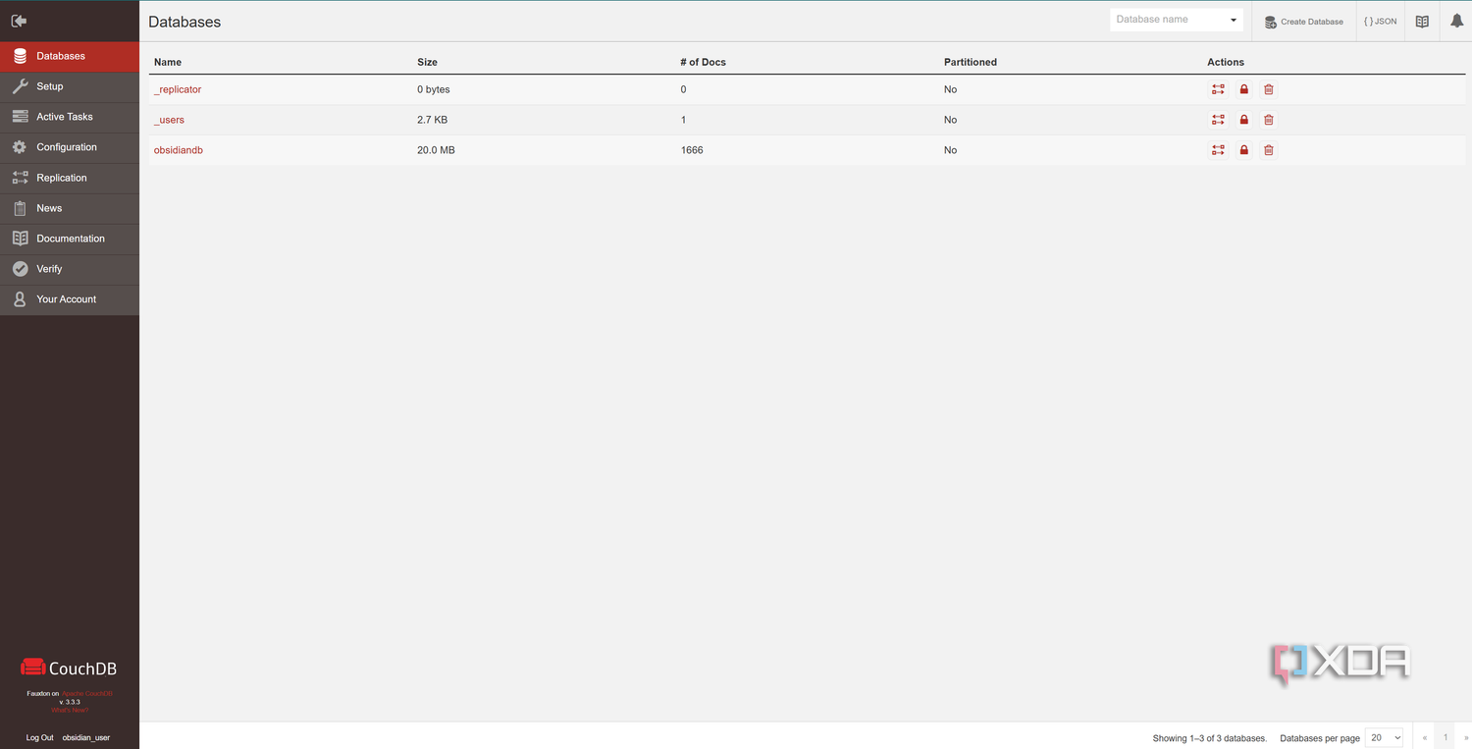Select Replication in the sidebar
1472x749 pixels.
click(70, 178)
